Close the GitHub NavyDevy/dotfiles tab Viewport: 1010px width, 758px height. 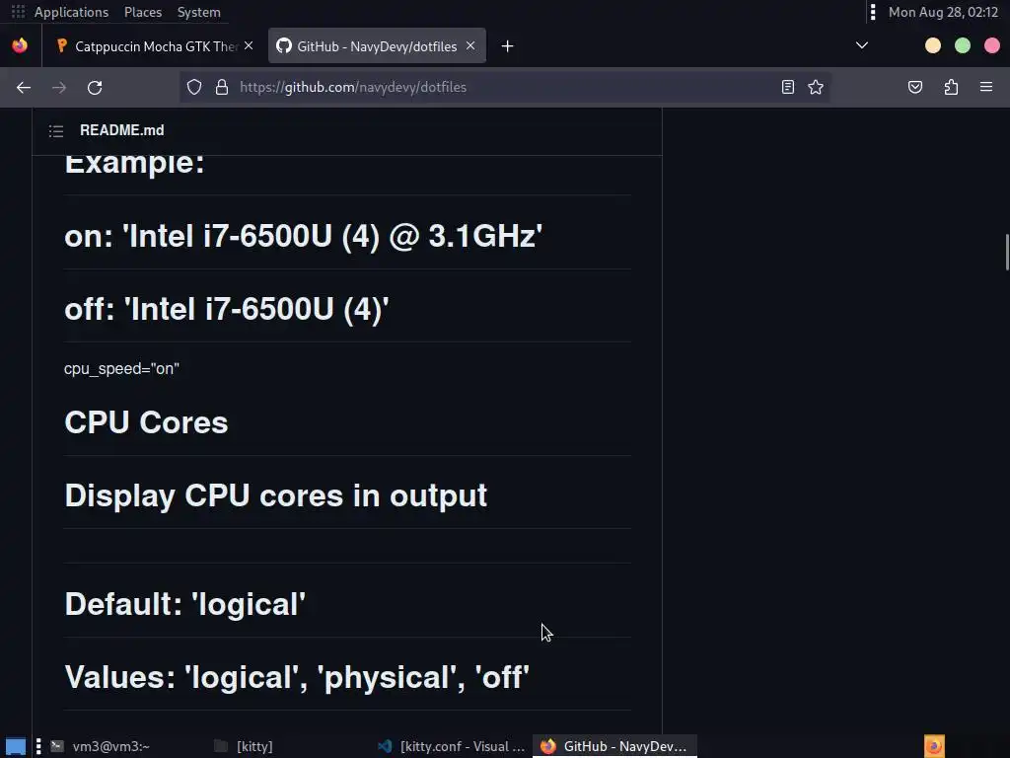[470, 45]
